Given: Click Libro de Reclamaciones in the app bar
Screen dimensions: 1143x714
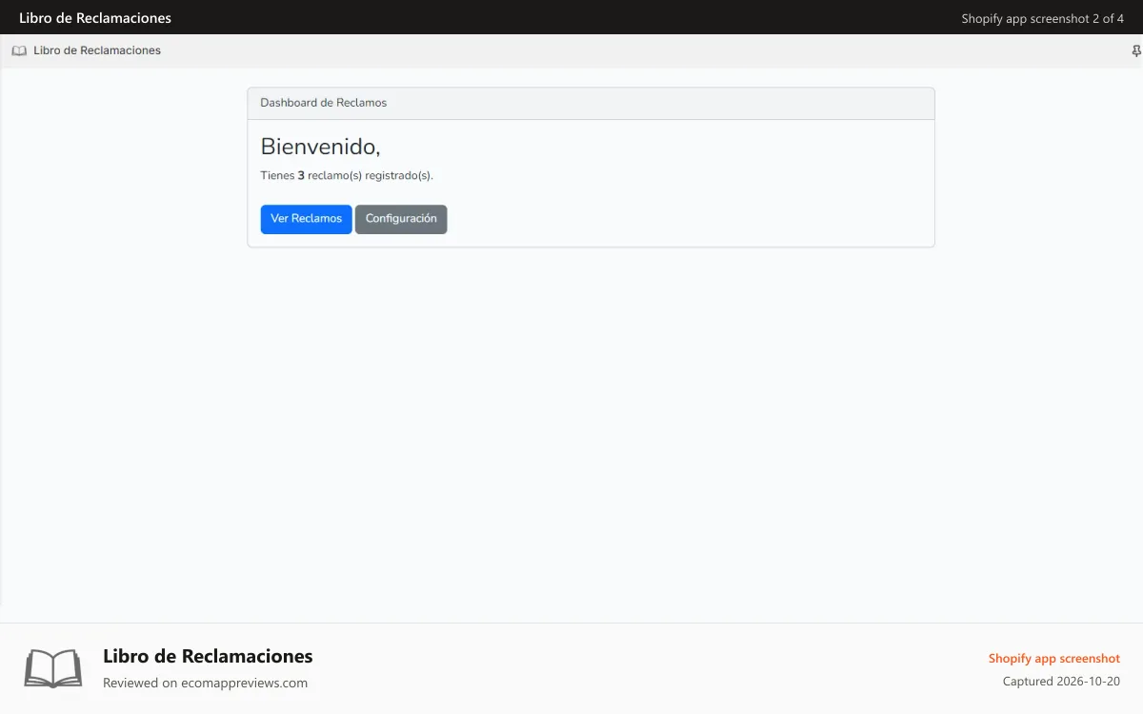Looking at the screenshot, I should (x=97, y=51).
